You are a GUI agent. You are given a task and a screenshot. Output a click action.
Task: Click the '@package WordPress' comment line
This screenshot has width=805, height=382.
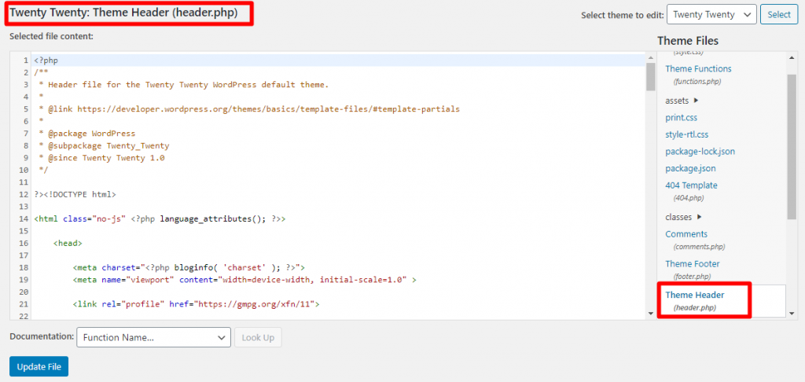pos(87,134)
